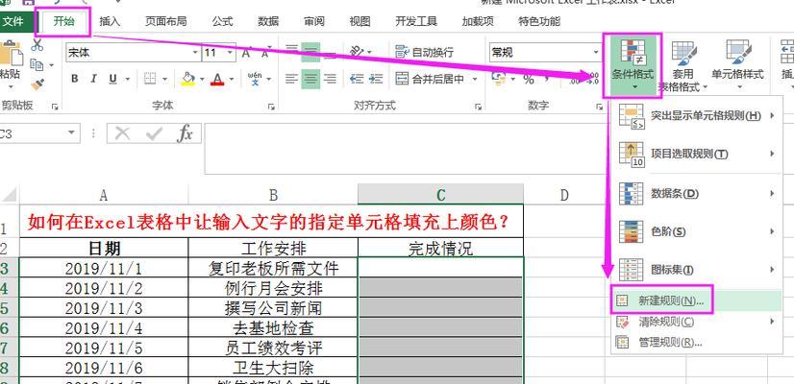Open the merge and center dropdown arrow
794x384 pixels.
pos(475,80)
